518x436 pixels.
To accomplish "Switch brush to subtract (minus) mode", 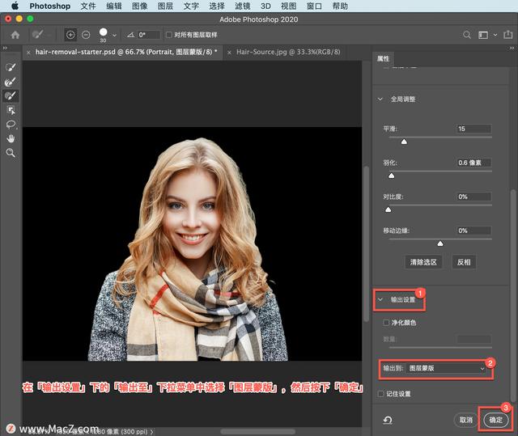I will click(x=86, y=35).
